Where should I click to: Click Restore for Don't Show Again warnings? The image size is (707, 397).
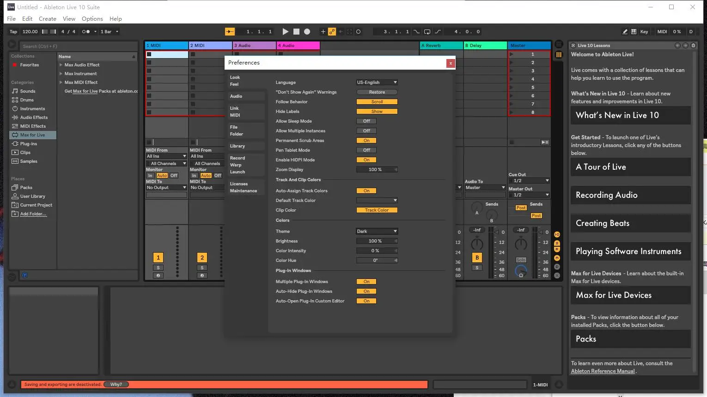click(377, 92)
